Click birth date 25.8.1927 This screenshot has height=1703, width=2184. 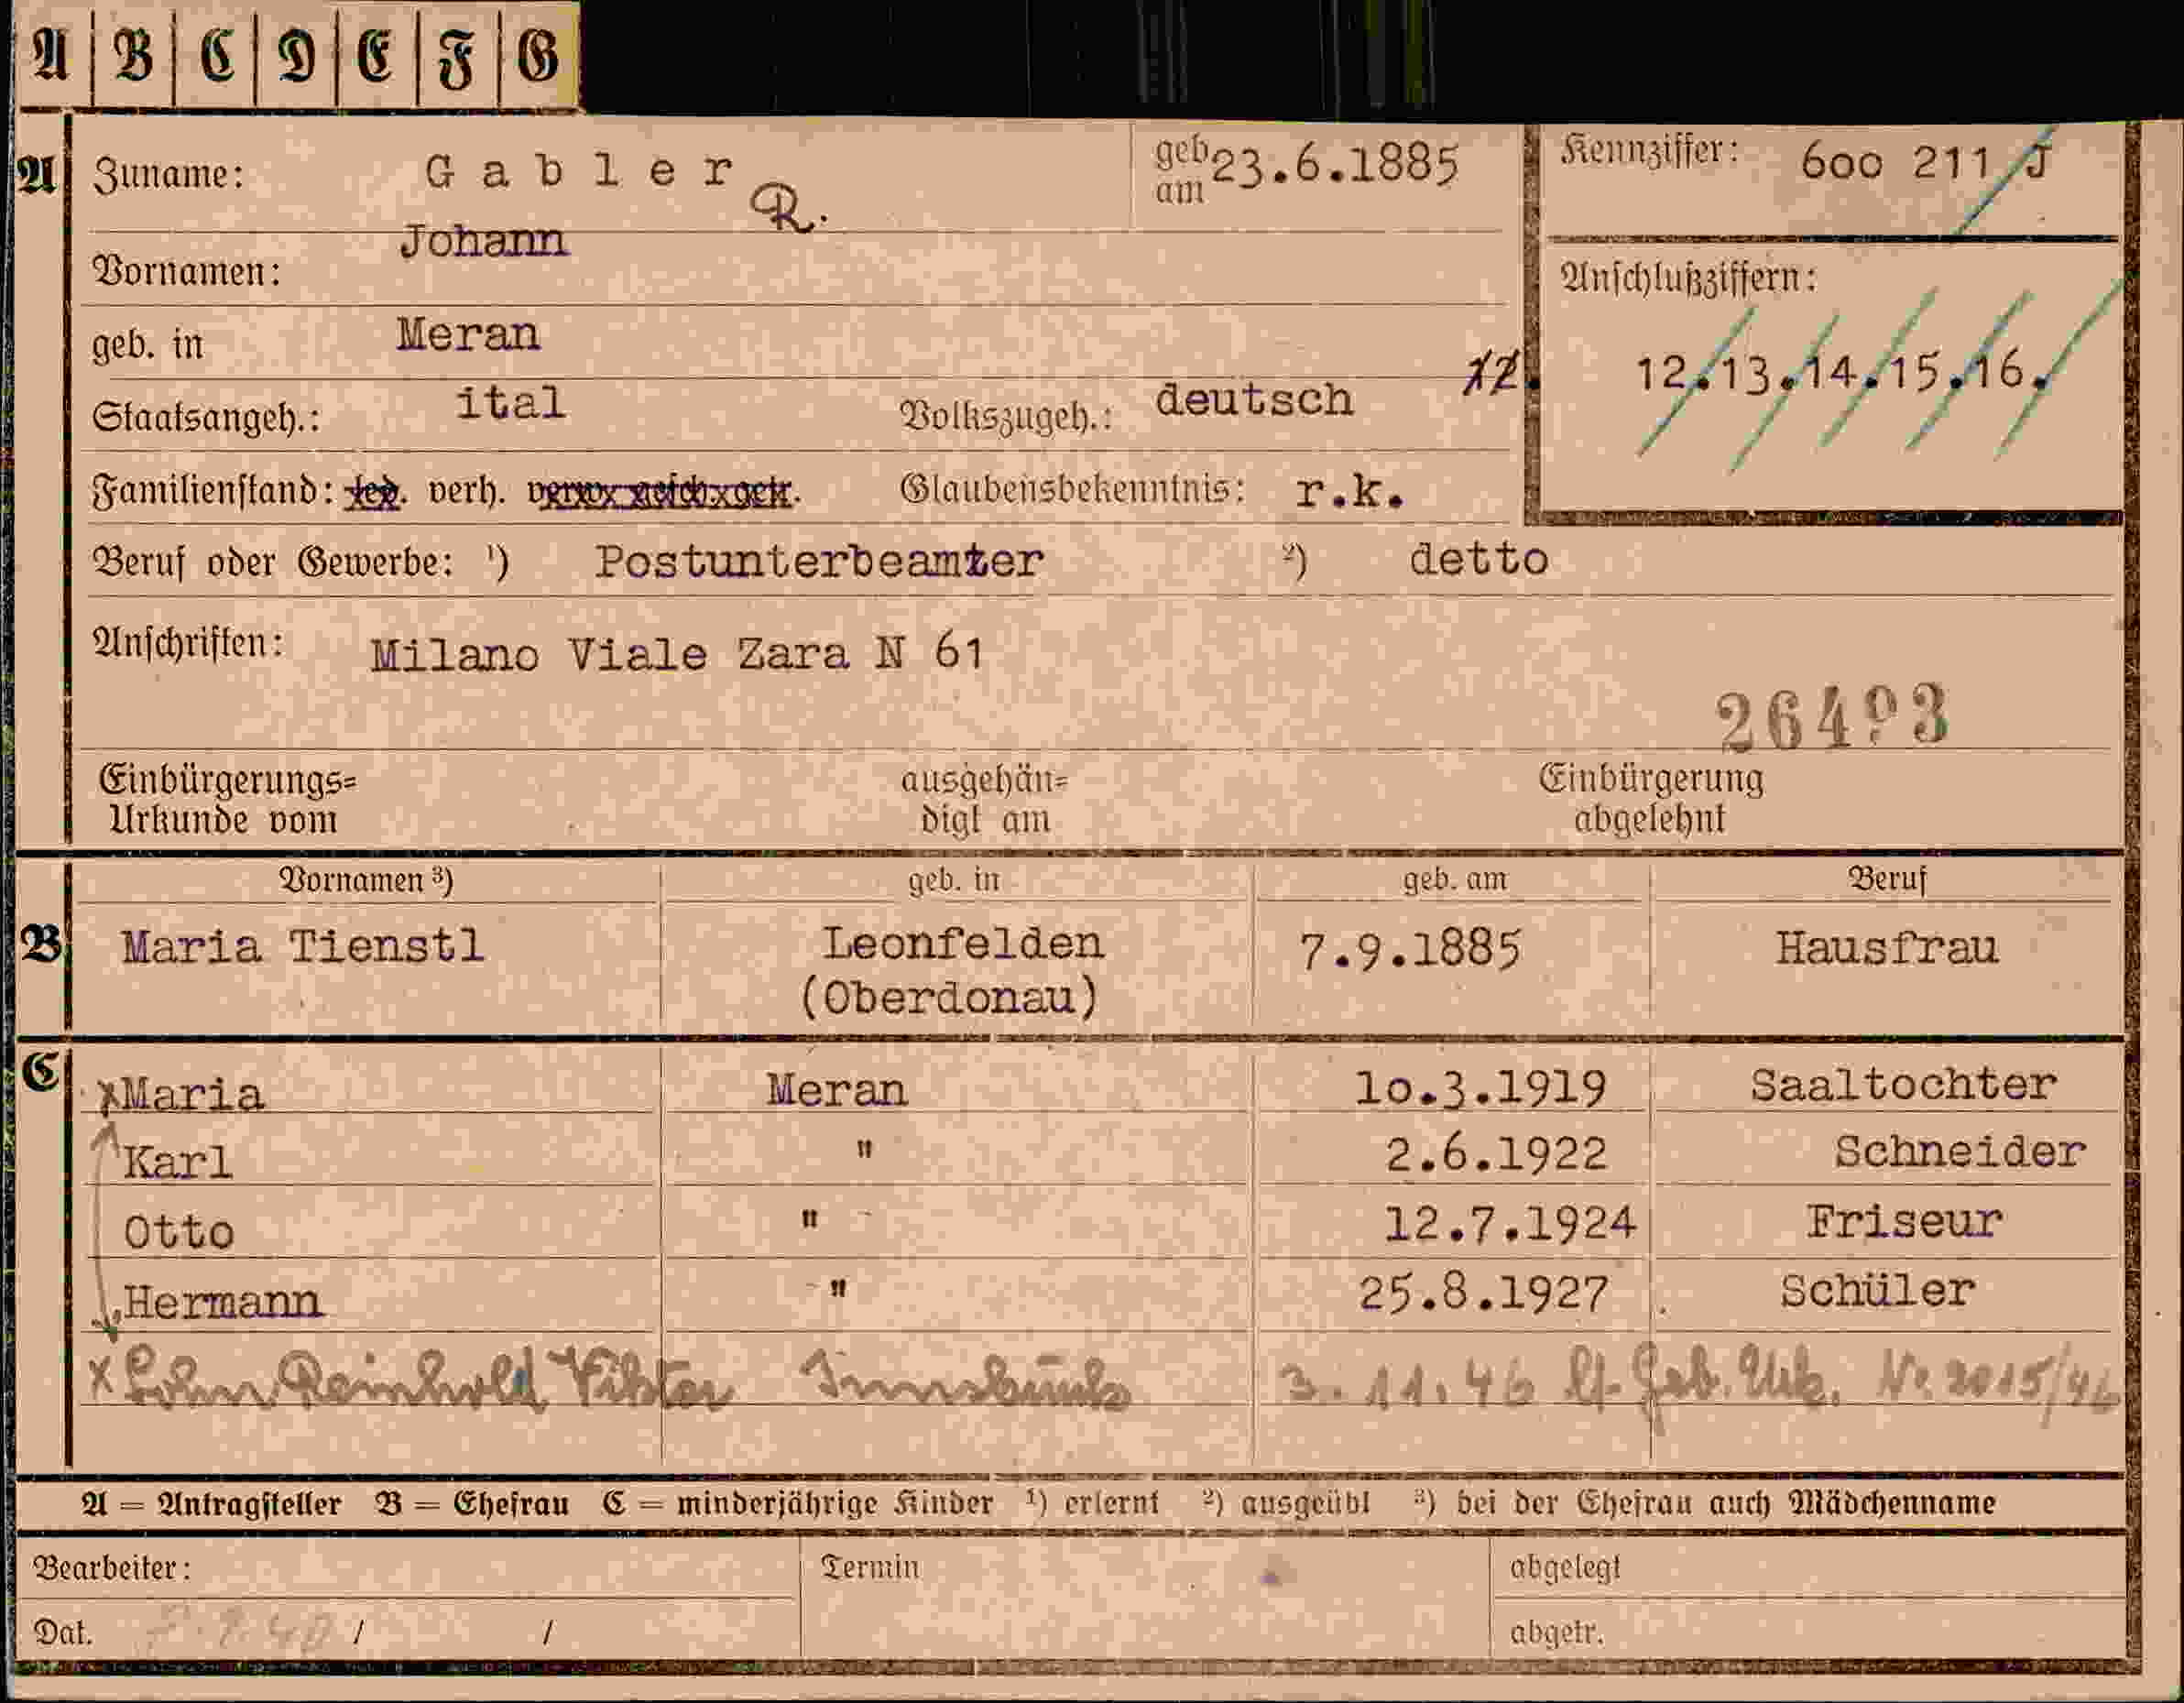[1483, 1293]
